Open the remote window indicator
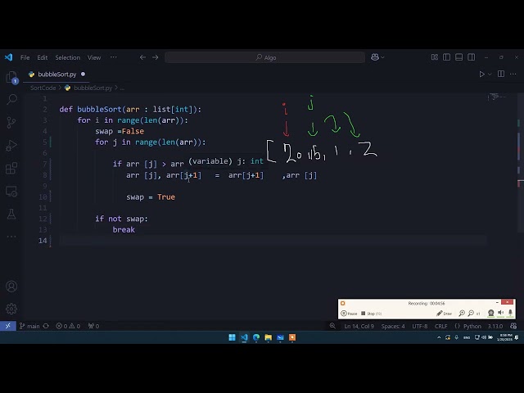 [x=8, y=326]
